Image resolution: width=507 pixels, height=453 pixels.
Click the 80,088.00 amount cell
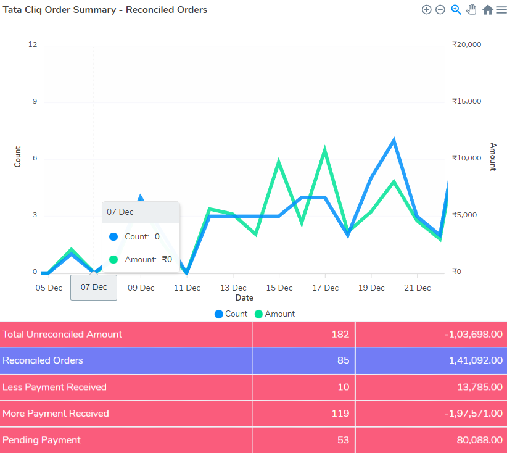[x=431, y=440]
